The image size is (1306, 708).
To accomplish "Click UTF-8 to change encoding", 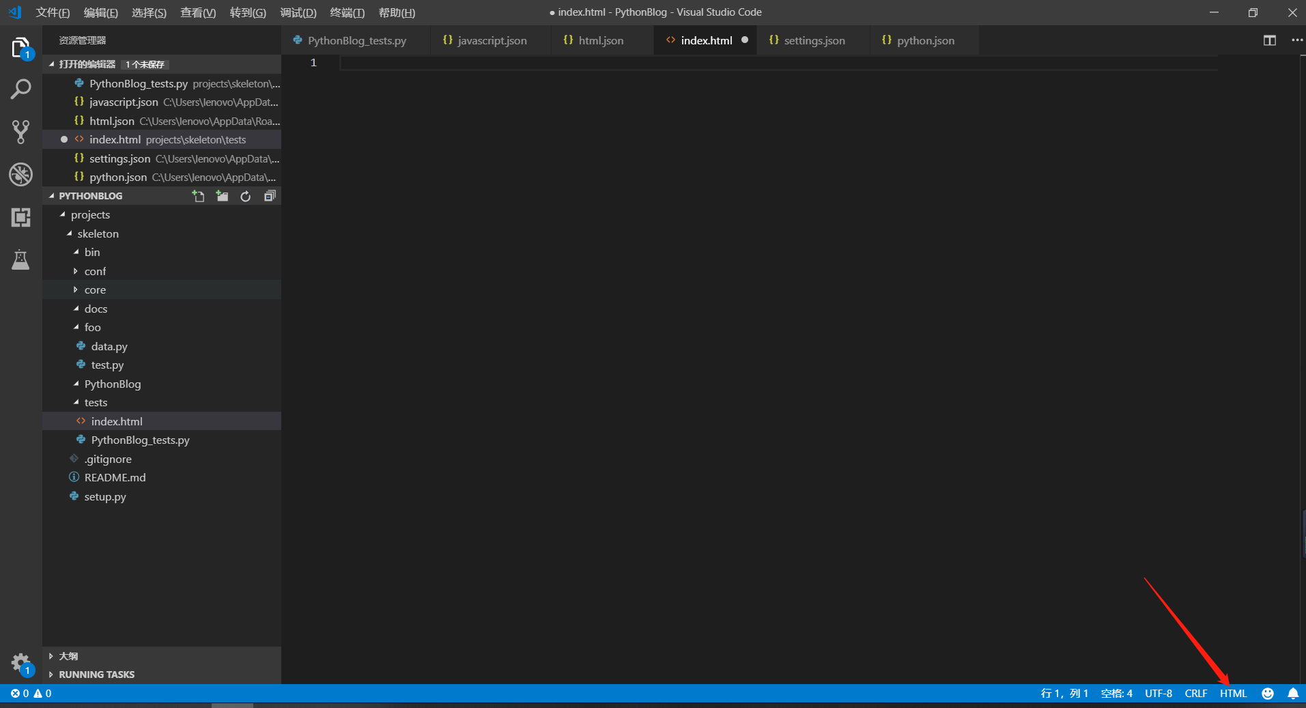I will pyautogui.click(x=1159, y=693).
